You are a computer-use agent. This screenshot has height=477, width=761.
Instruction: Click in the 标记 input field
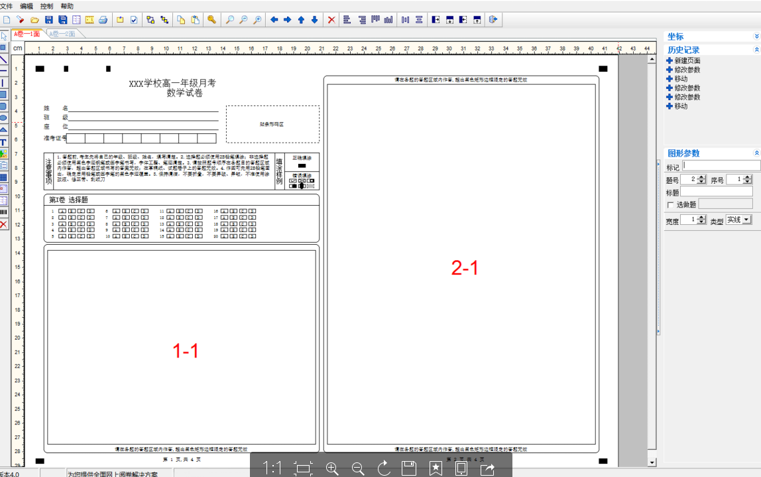721,166
